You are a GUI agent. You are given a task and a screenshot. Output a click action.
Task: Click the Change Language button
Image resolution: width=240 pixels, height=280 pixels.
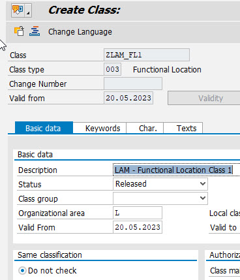[80, 32]
